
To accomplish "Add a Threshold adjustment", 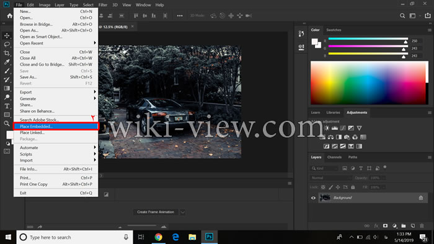I will click(343, 146).
